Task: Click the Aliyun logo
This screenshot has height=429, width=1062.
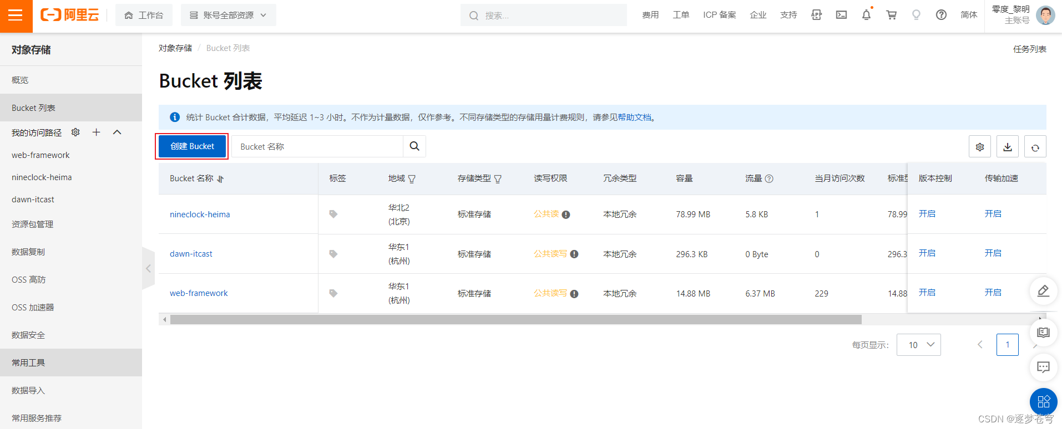Action: click(x=70, y=16)
